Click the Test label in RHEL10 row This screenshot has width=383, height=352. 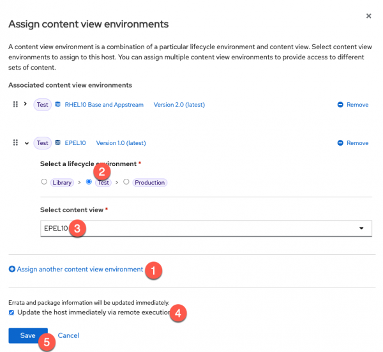click(43, 105)
